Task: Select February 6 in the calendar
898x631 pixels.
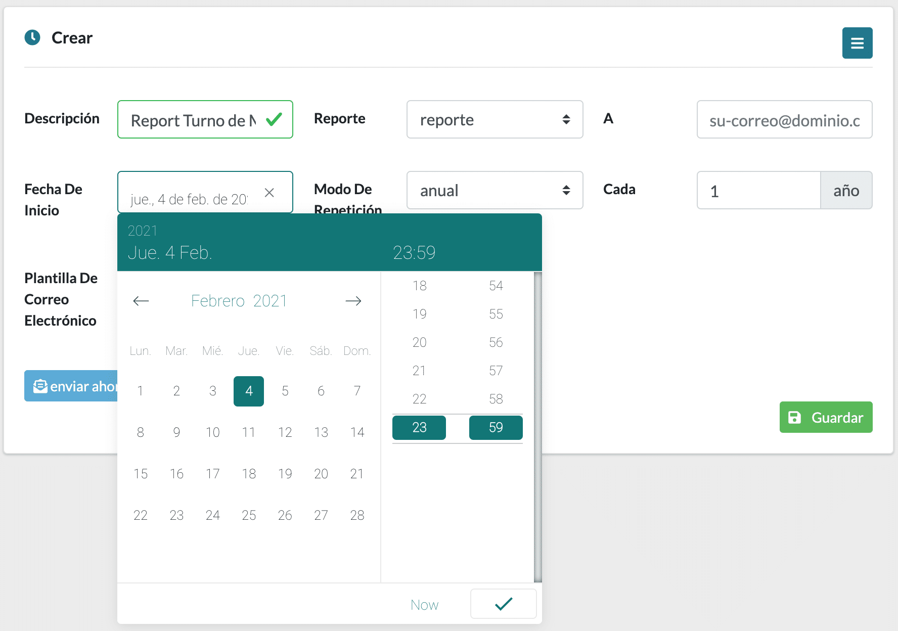Action: (x=321, y=391)
